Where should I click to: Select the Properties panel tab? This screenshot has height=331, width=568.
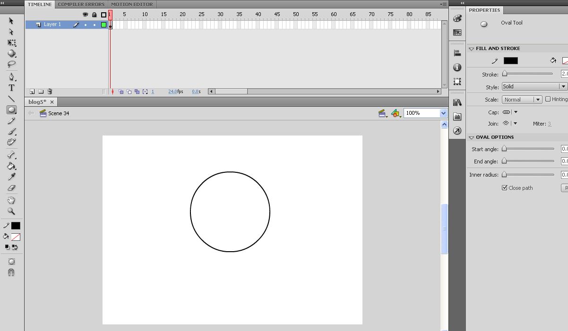484,10
